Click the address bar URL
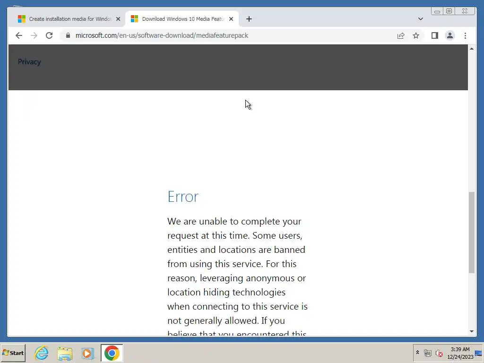The image size is (484, 363). click(x=162, y=35)
